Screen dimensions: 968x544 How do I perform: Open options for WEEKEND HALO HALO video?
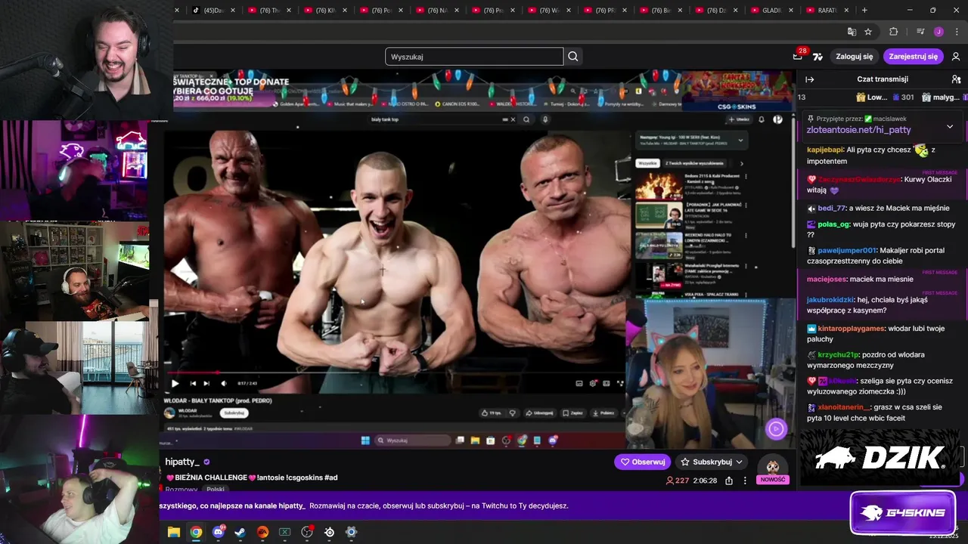click(x=746, y=236)
